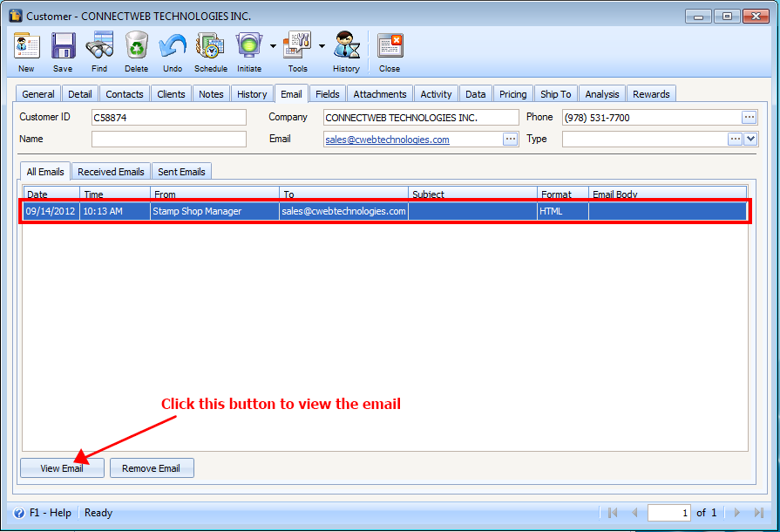Select the 10:13 AM time cell
Screen dimensions: 780x532
115,211
